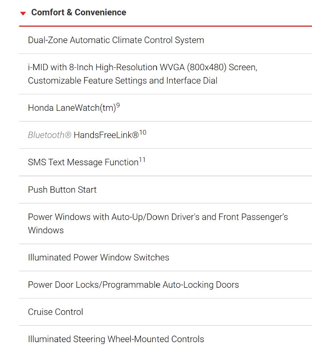Select Customizable Feature Settings and Interface Dial line
Screen dimensions: 312x351
pos(122,80)
